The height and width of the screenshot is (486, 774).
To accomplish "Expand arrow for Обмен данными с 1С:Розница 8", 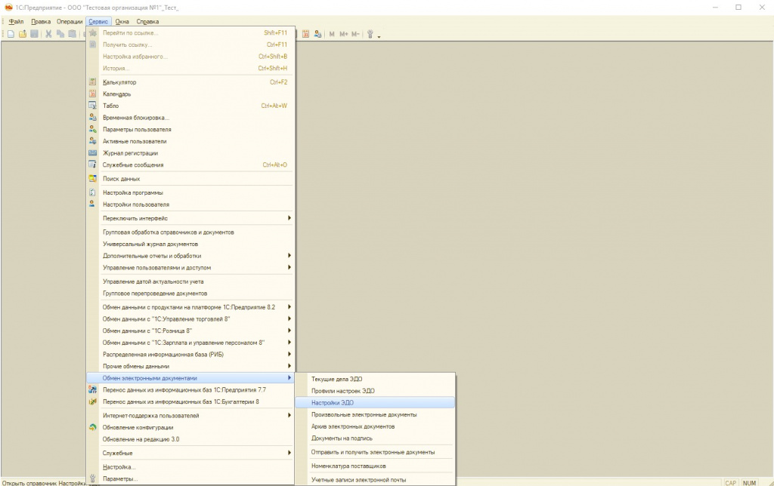I will (289, 331).
